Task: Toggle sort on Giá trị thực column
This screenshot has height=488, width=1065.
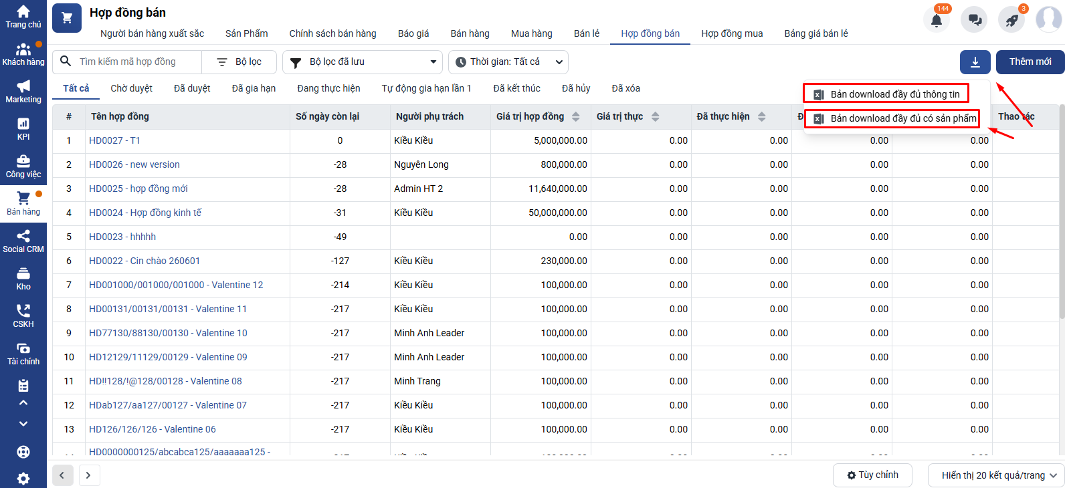Action: [x=655, y=117]
